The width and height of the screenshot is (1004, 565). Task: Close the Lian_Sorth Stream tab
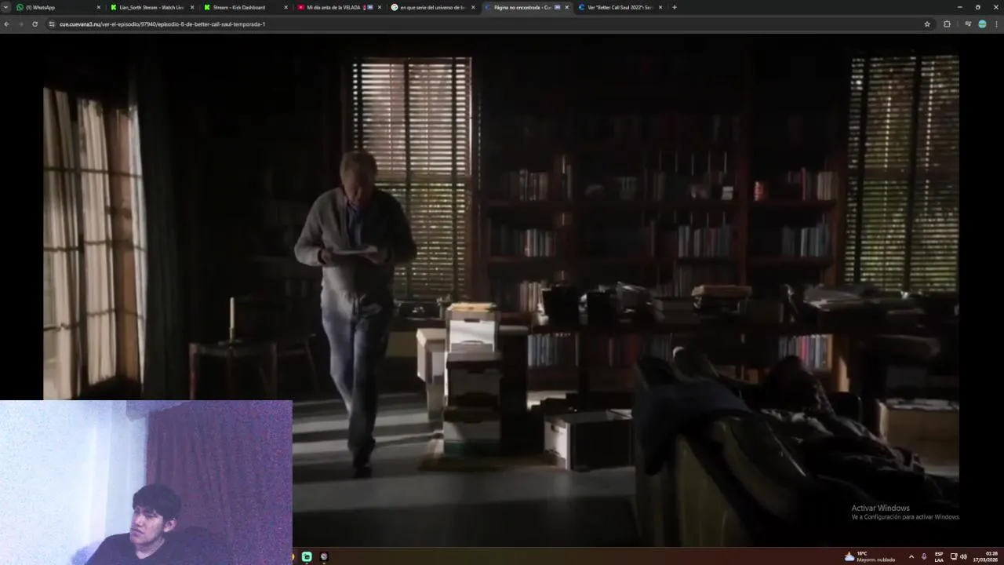point(192,7)
